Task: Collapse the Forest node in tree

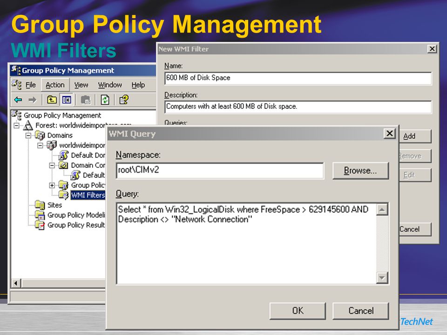Action: 17,125
